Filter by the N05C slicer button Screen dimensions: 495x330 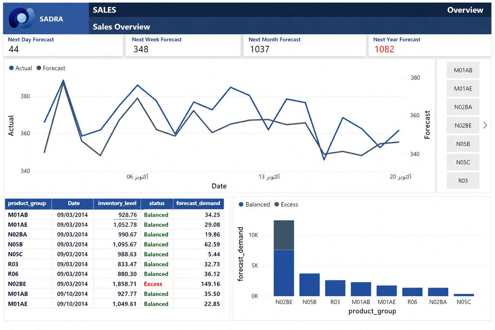pyautogui.click(x=463, y=162)
